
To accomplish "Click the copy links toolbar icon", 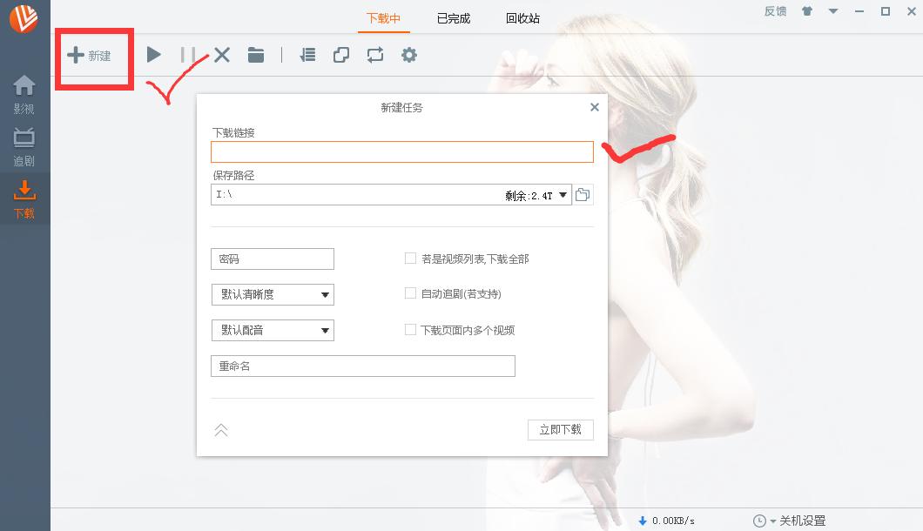I will [x=340, y=55].
